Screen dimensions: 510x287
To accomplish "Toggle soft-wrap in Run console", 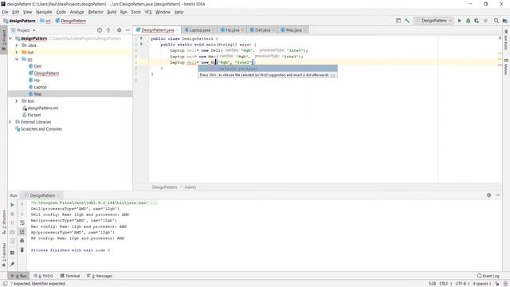I will pos(22,223).
